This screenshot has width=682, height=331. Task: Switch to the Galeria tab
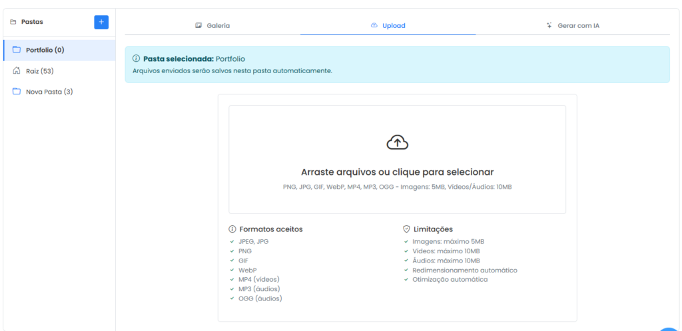[218, 25]
